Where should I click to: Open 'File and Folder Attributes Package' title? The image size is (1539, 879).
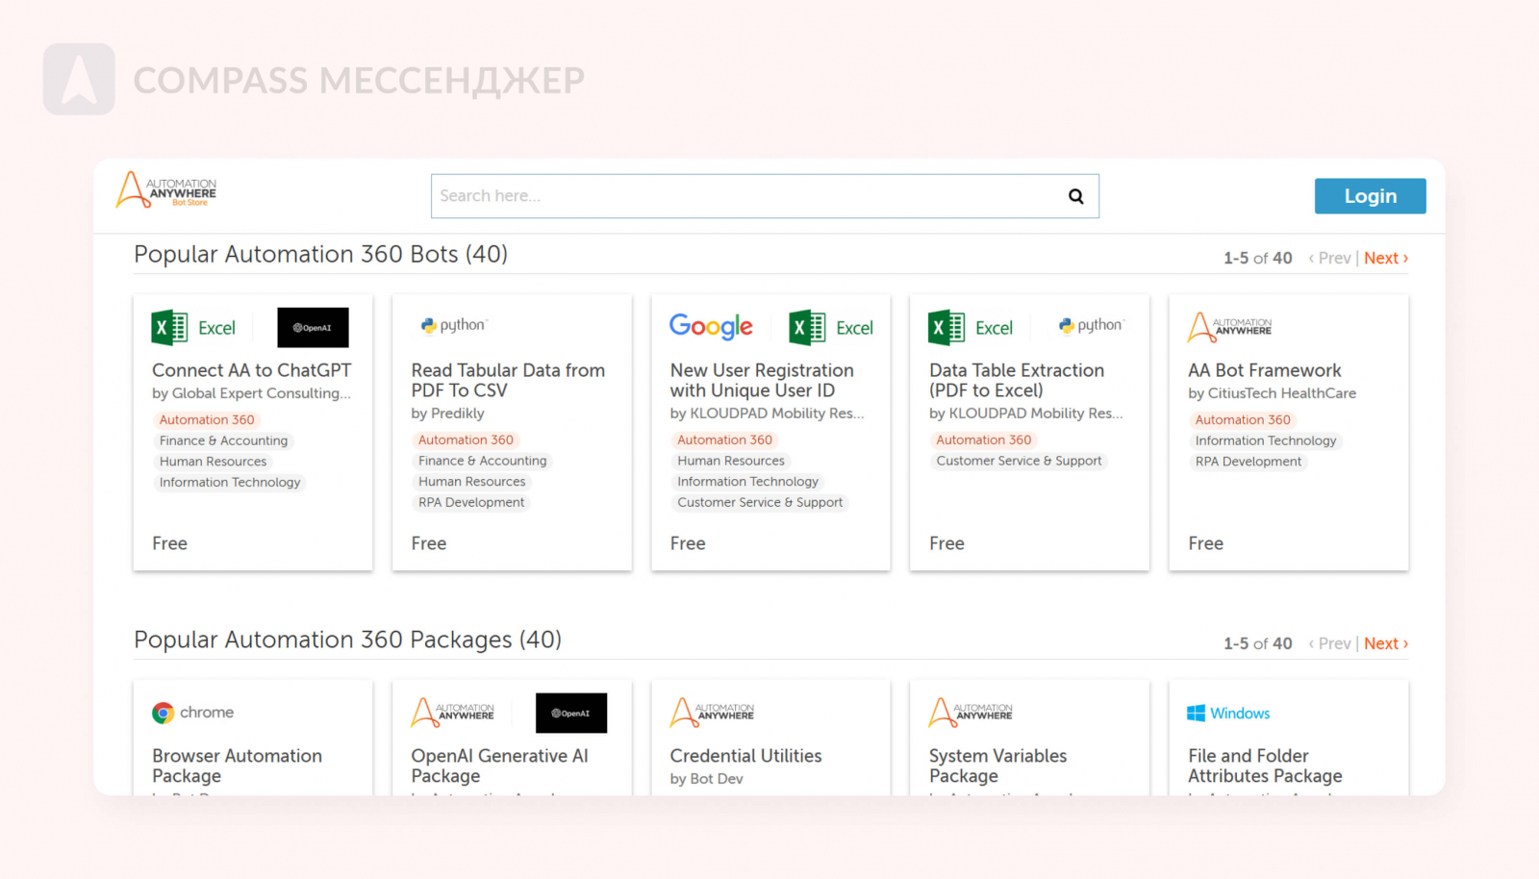click(x=1265, y=766)
